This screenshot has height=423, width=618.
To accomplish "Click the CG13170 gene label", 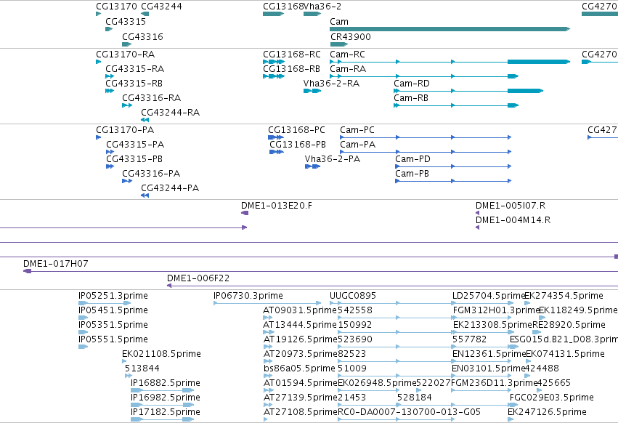I will click(x=116, y=7).
